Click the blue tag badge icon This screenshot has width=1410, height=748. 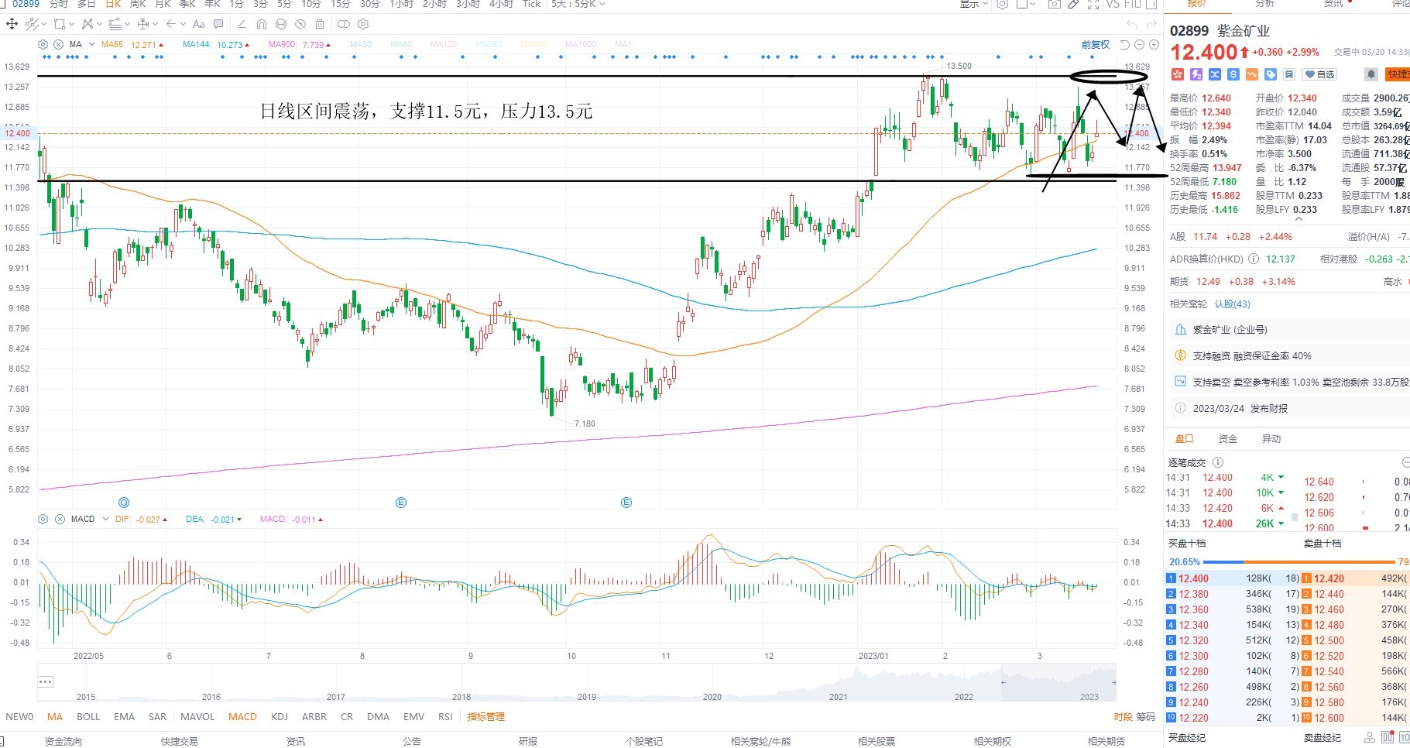click(1271, 74)
